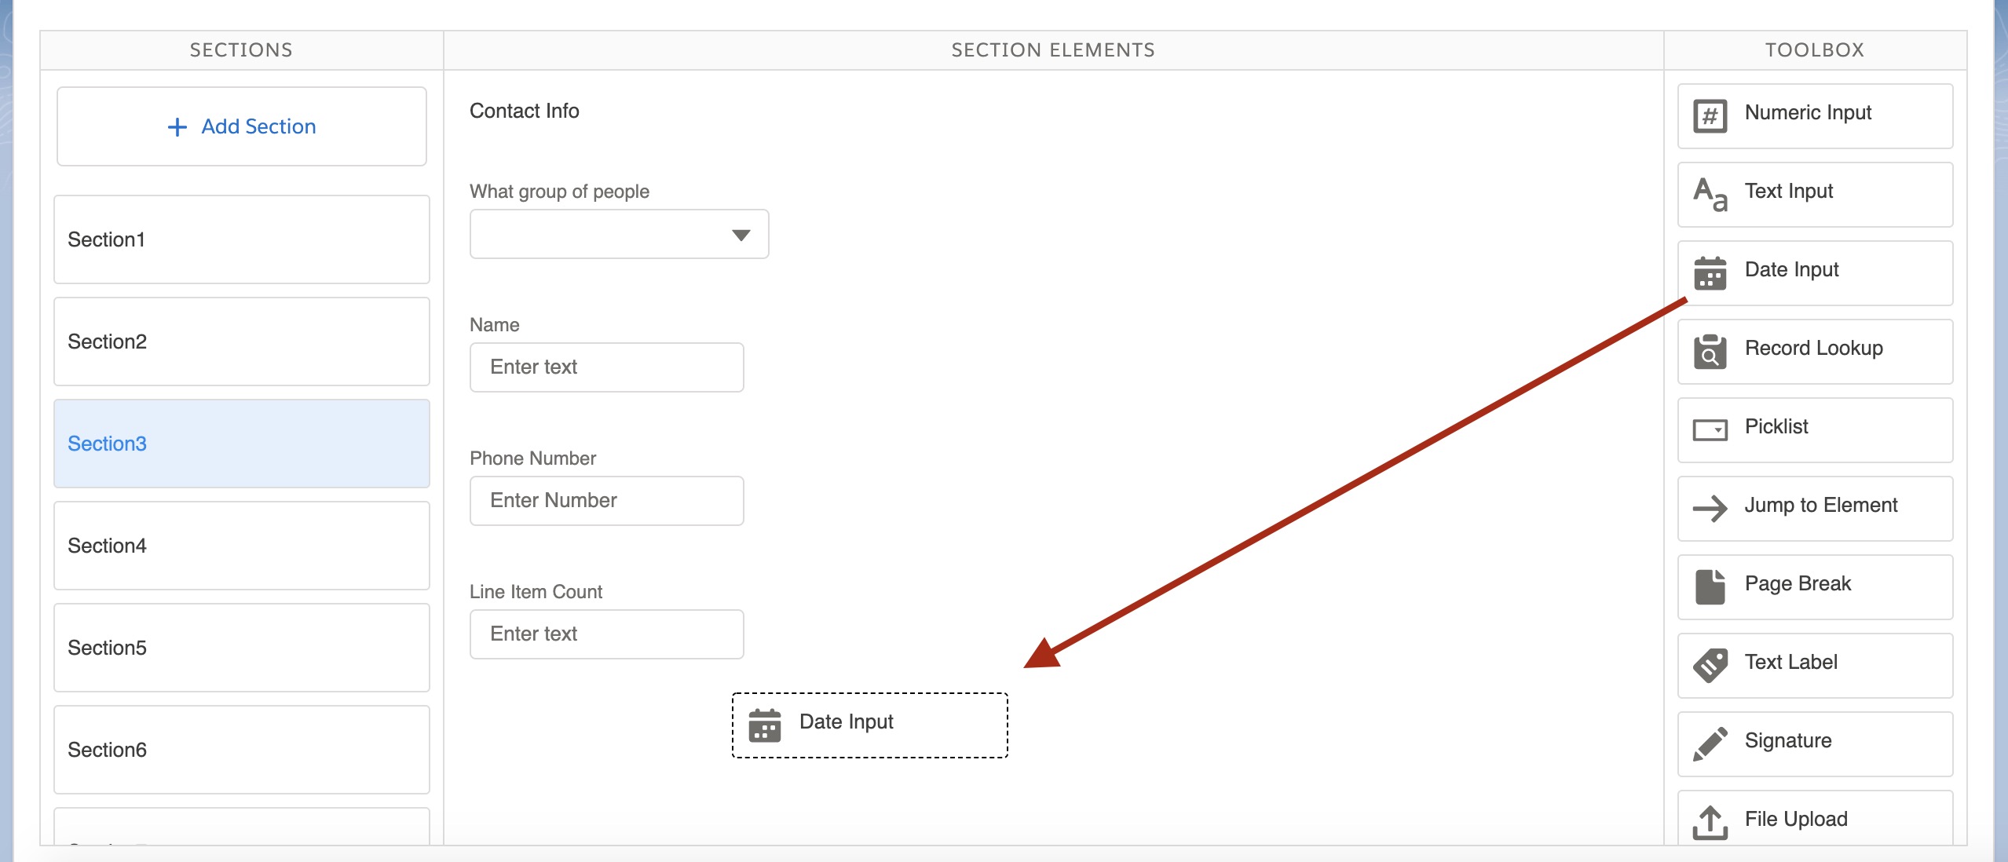Click the dashed Date Input placeholder element
This screenshot has width=2008, height=862.
(869, 725)
